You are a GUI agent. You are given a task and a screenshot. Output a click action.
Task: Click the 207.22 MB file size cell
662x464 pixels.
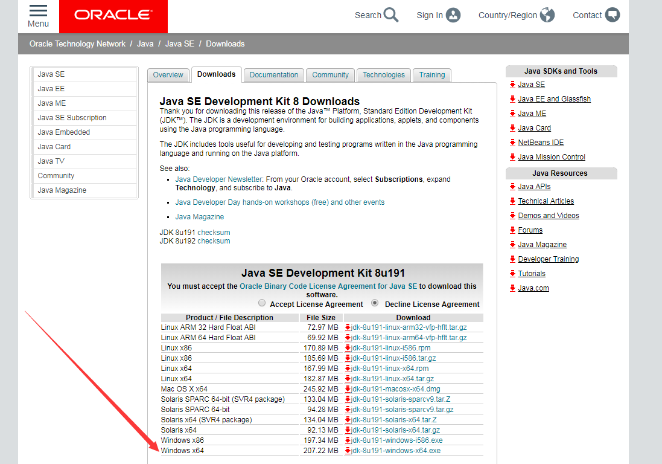321,451
